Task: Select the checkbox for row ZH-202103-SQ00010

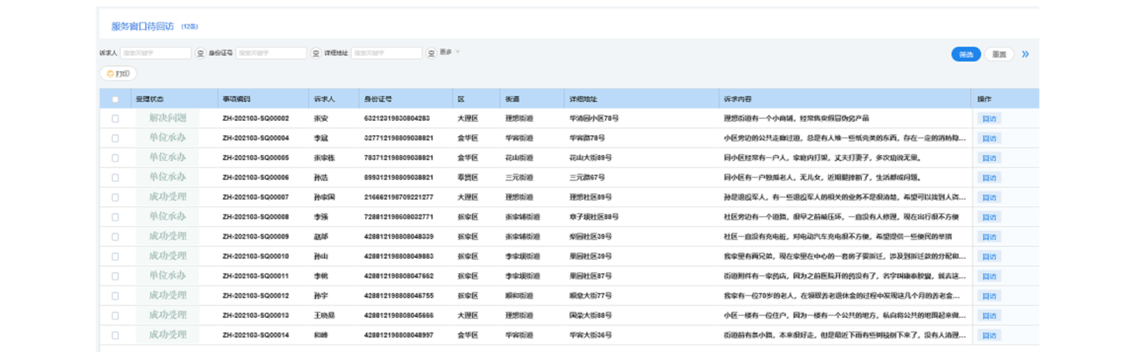Action: [115, 257]
